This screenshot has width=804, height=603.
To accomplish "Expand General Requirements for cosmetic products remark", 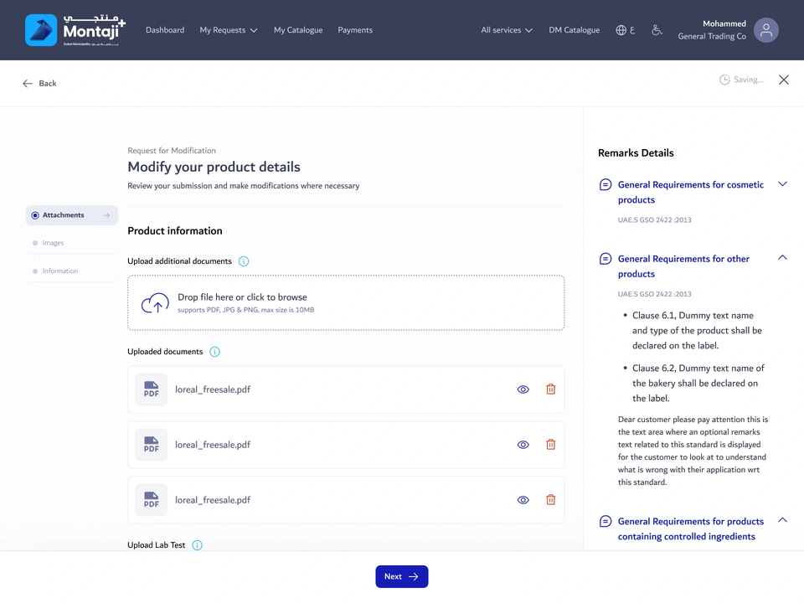I will tap(782, 184).
